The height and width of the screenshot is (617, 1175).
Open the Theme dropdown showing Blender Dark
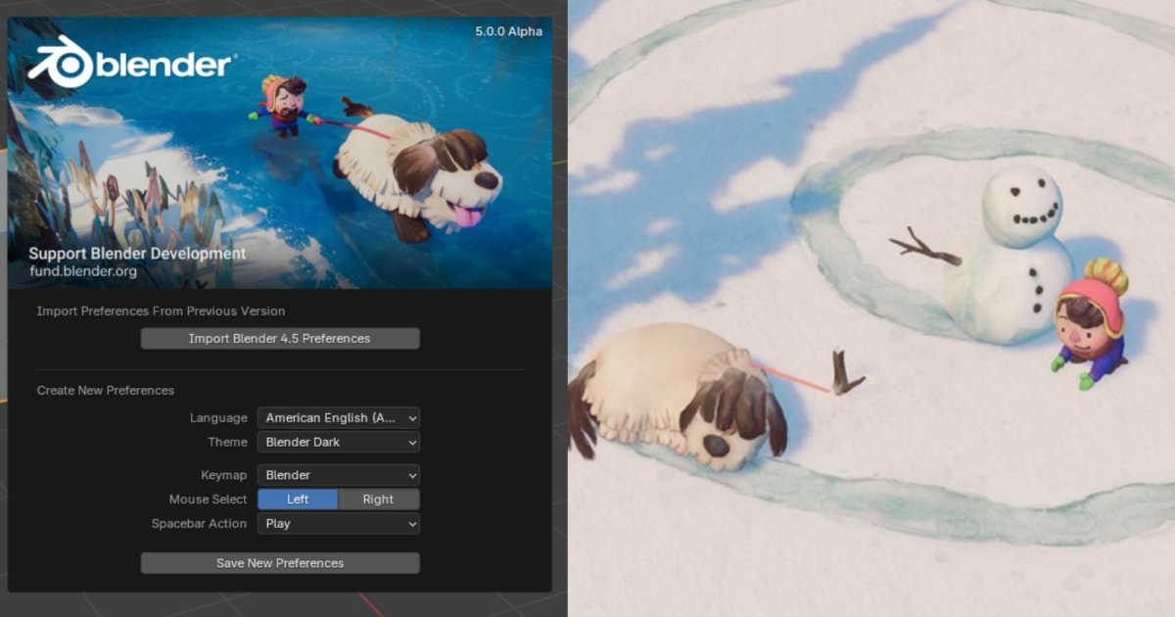[339, 443]
